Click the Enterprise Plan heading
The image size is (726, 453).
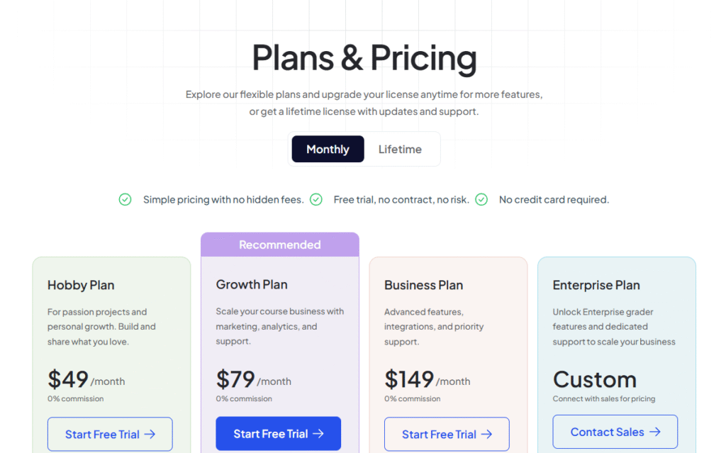[x=596, y=285]
